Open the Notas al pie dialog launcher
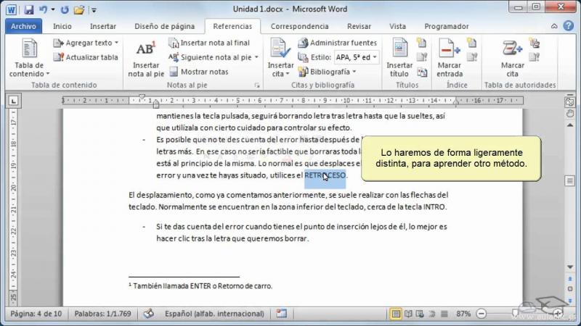The height and width of the screenshot is (326, 581). tap(257, 85)
